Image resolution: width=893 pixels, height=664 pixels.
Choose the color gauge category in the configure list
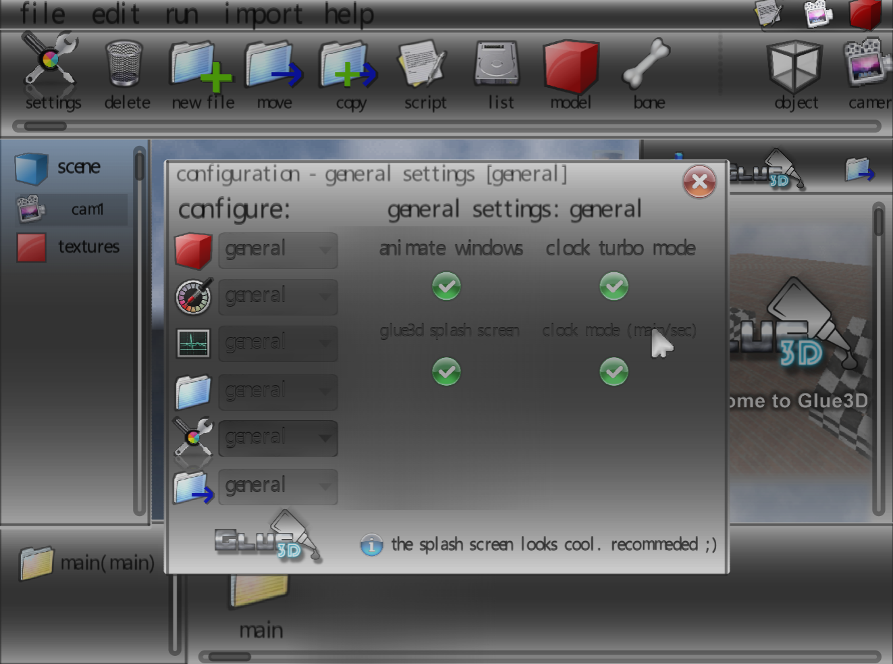click(x=194, y=297)
